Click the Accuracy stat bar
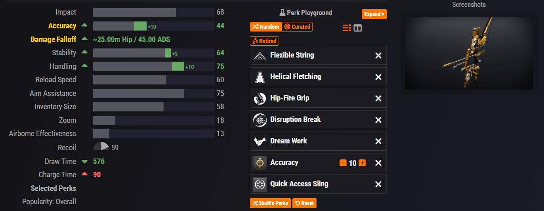The image size is (544, 211). point(153,26)
